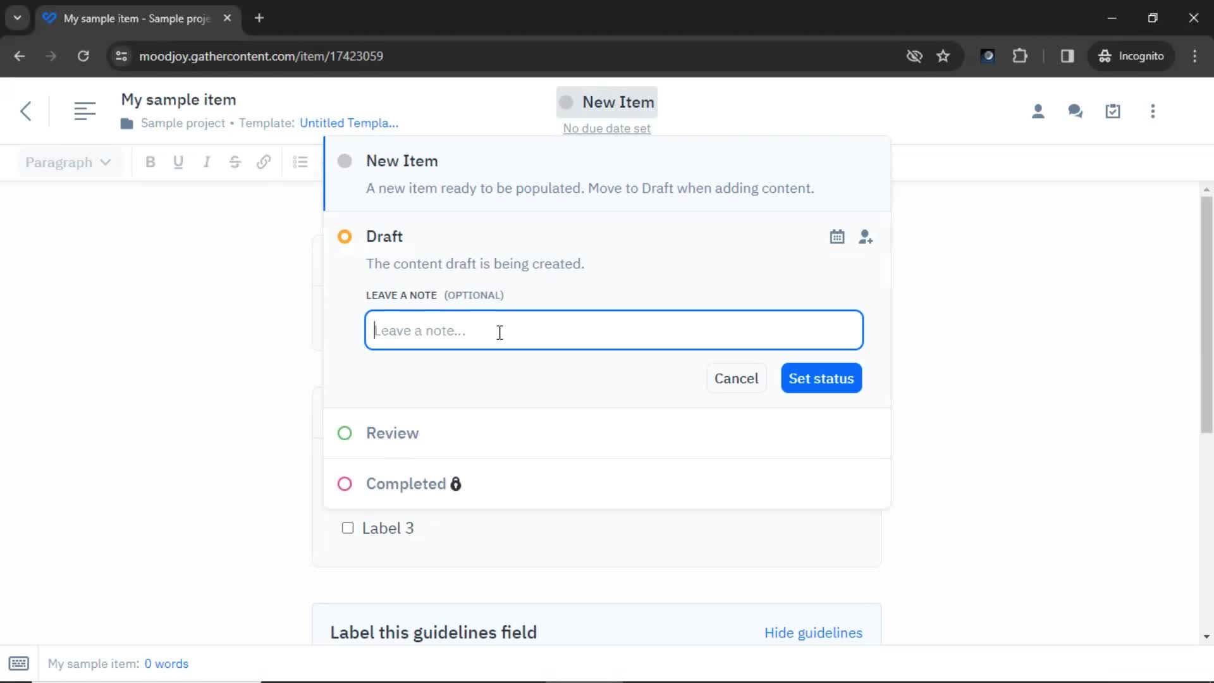This screenshot has height=683, width=1214.
Task: Click the page vertical scrollbar thumb
Action: (x=1206, y=314)
